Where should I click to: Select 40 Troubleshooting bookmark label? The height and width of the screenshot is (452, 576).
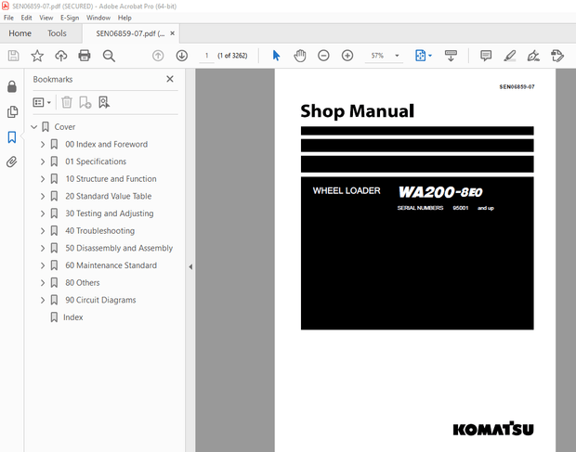tap(100, 231)
